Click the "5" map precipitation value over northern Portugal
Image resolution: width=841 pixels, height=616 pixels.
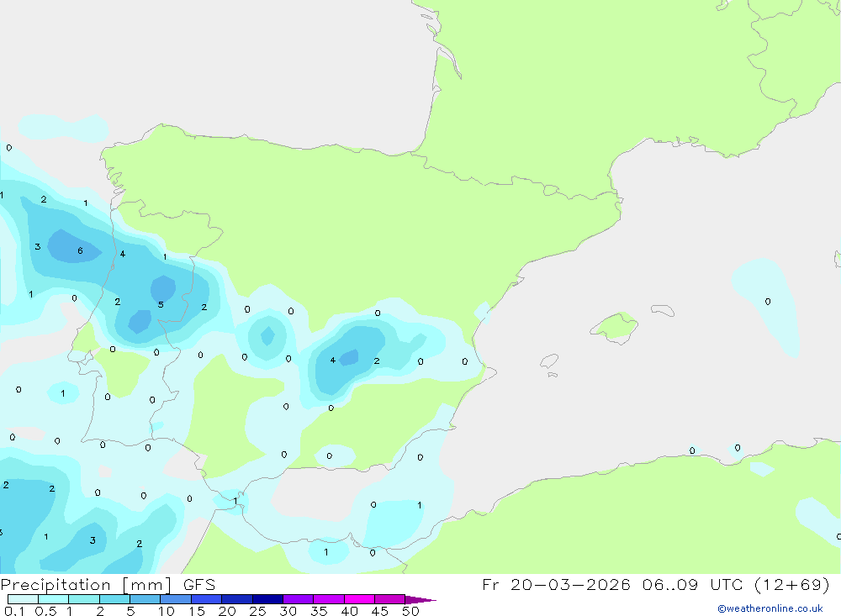pos(161,304)
